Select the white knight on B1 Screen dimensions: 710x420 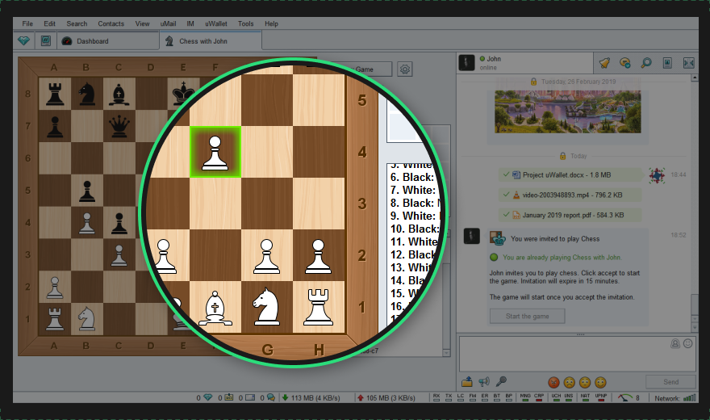click(87, 318)
